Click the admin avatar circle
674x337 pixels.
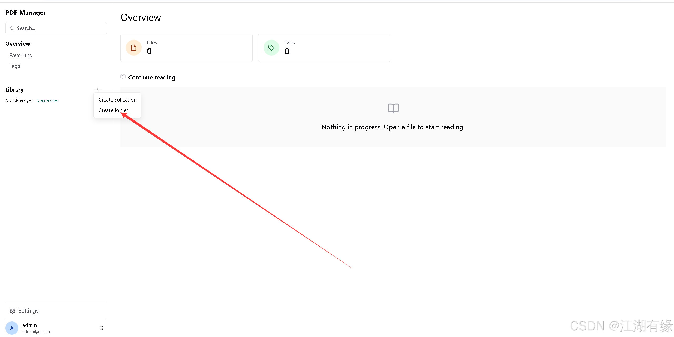(12, 328)
